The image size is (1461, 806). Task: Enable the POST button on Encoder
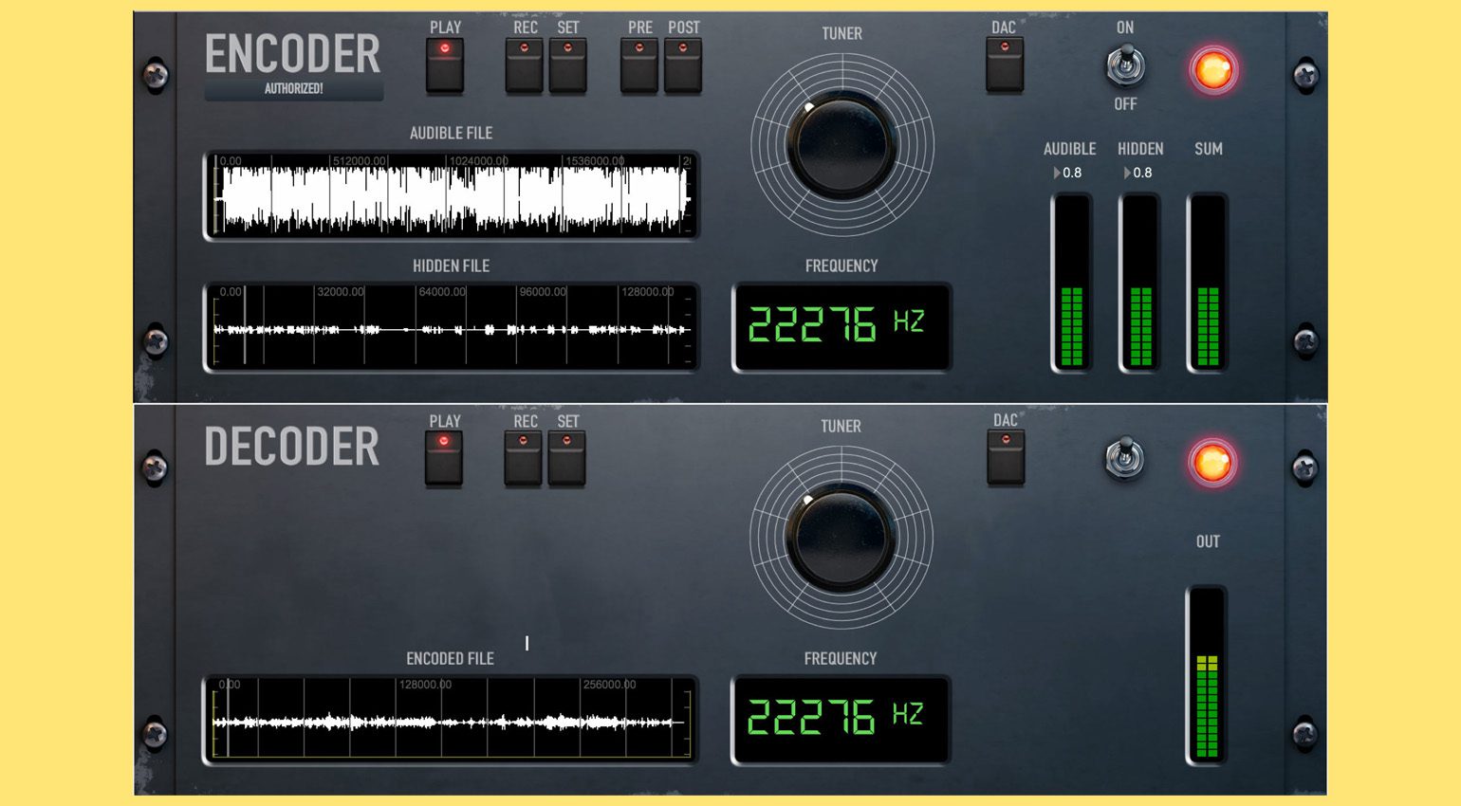pos(683,65)
